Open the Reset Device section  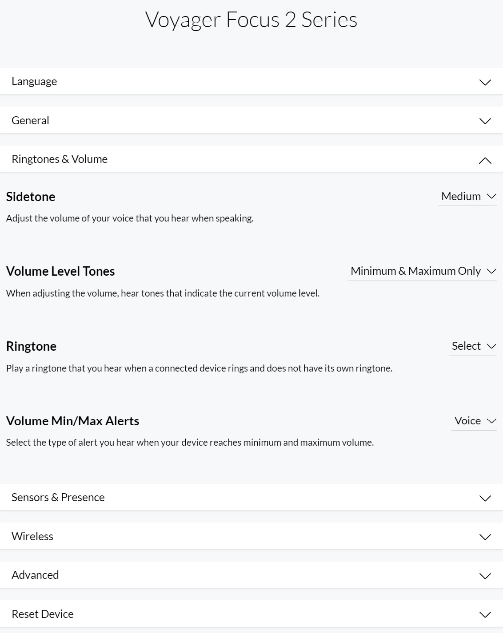click(x=43, y=614)
